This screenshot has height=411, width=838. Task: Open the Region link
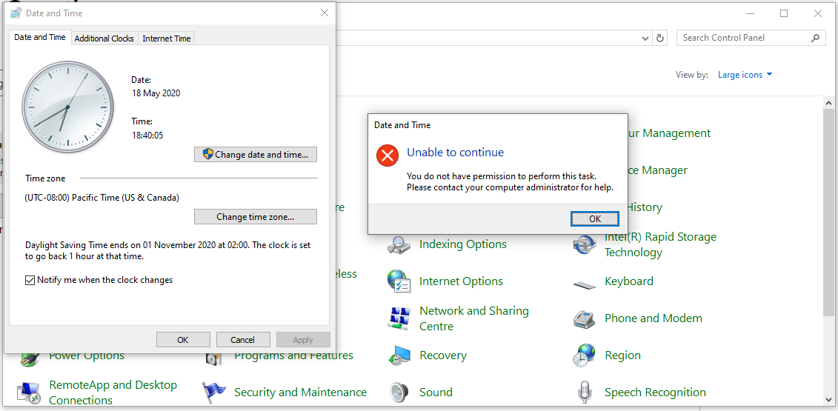click(x=622, y=355)
